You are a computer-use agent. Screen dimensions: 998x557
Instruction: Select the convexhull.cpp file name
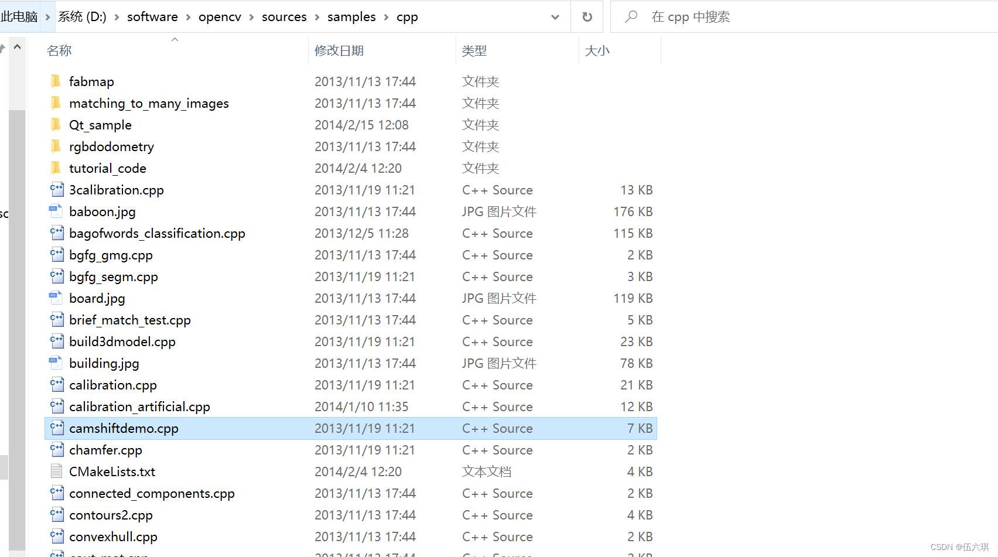click(113, 537)
